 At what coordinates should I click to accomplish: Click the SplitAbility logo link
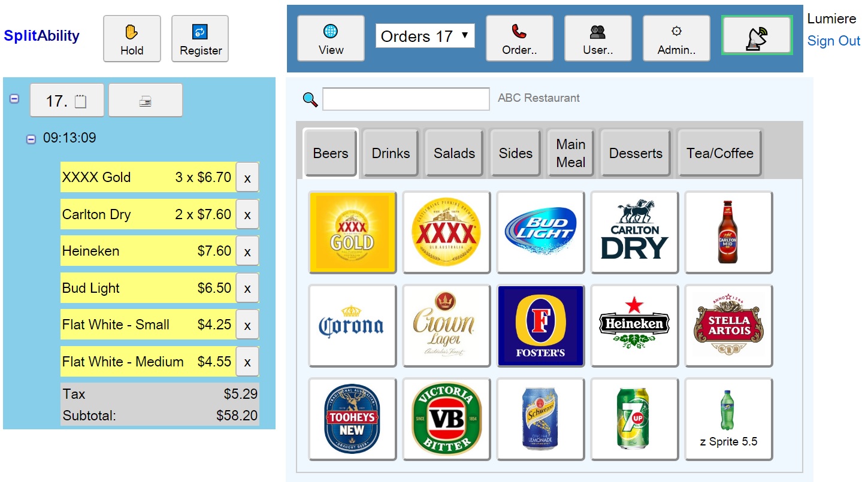(x=42, y=36)
